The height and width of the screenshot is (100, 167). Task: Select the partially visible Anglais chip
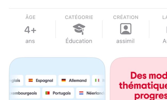pyautogui.click(x=16, y=80)
